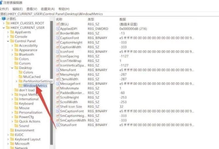This screenshot has height=149, width=219.
Task: Click the Bluetooth folder icon
Action: pyautogui.click(x=16, y=54)
